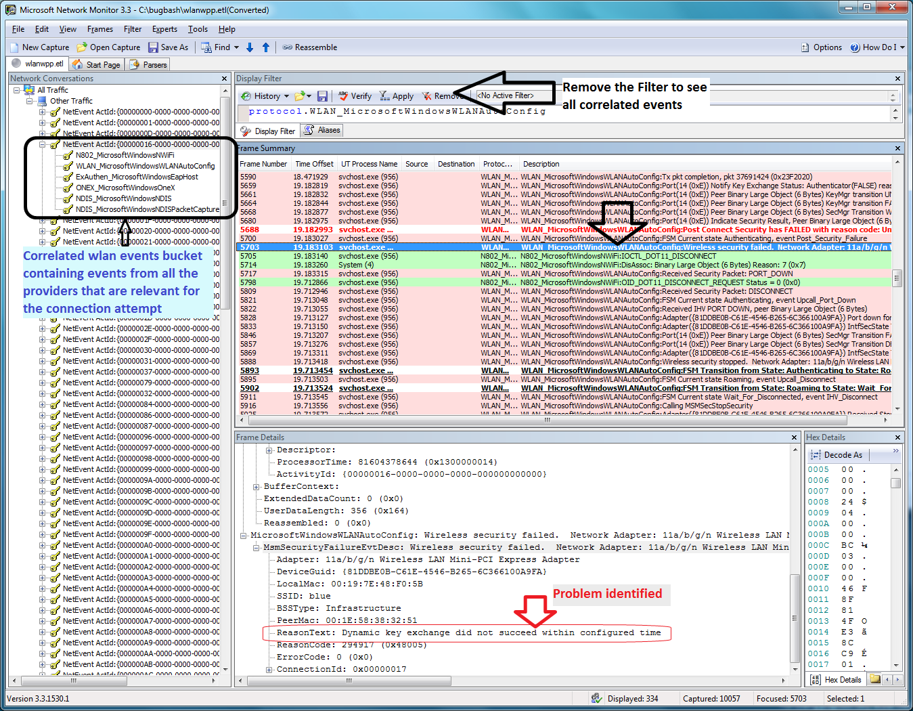Close the Network Conversations pane
Image resolution: width=913 pixels, height=711 pixels.
point(225,79)
